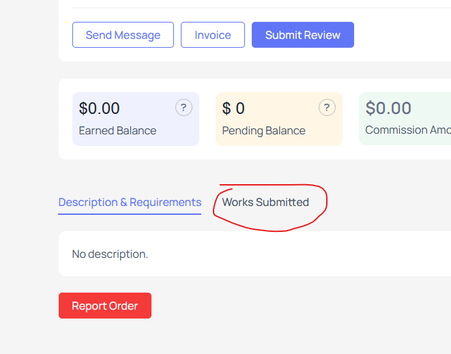Submit a review with the blue button
The image size is (451, 354).
pyautogui.click(x=302, y=35)
